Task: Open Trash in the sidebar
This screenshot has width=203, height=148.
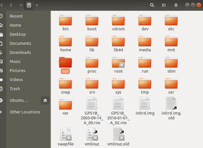Action: tap(25, 89)
